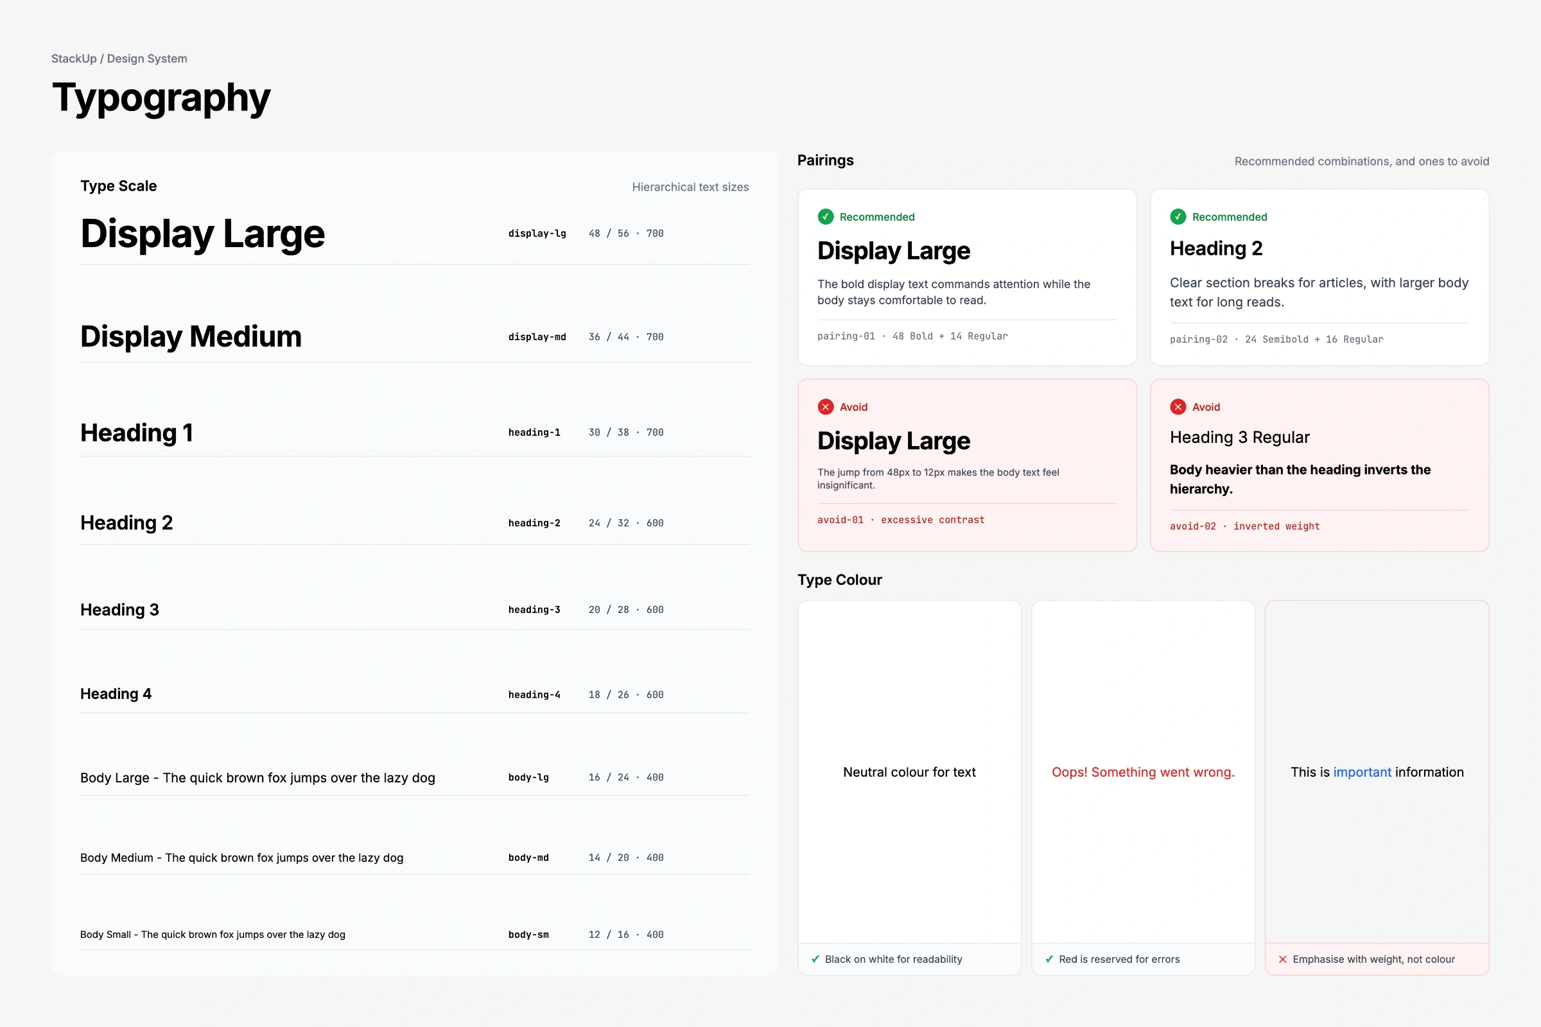This screenshot has width=1541, height=1027.
Task: Click the 'Type Scale' panel heading
Action: (119, 186)
